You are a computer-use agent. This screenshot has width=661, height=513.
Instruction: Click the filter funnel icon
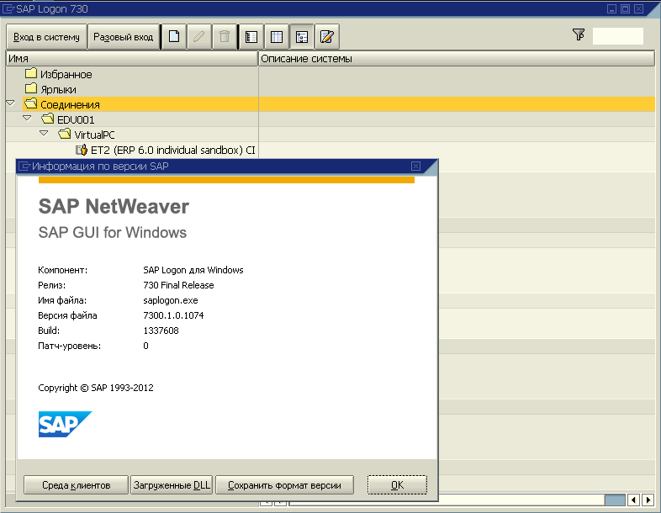pyautogui.click(x=579, y=34)
